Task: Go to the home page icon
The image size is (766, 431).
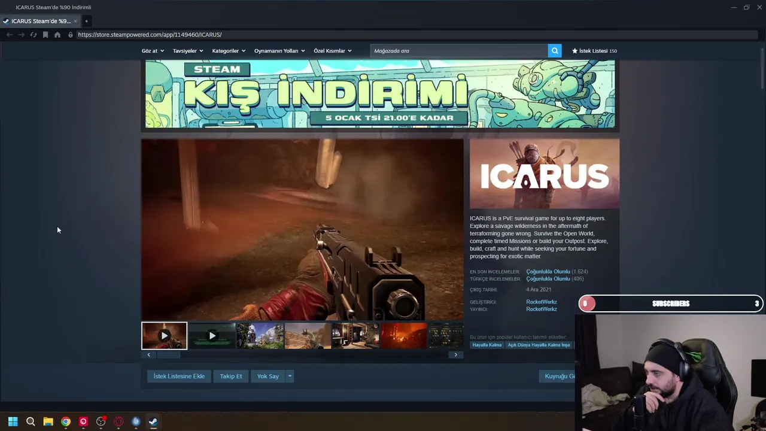Action: [57, 35]
